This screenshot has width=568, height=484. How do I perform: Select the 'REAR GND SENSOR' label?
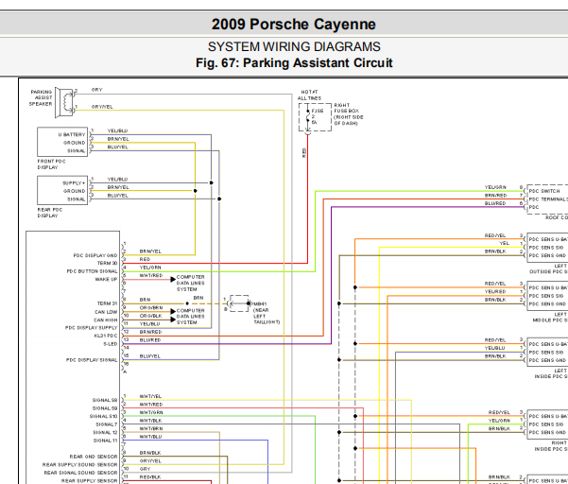pos(94,457)
